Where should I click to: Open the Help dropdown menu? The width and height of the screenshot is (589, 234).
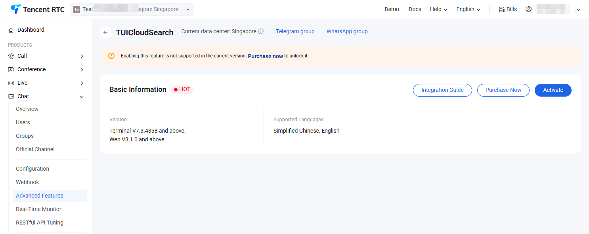pos(438,9)
